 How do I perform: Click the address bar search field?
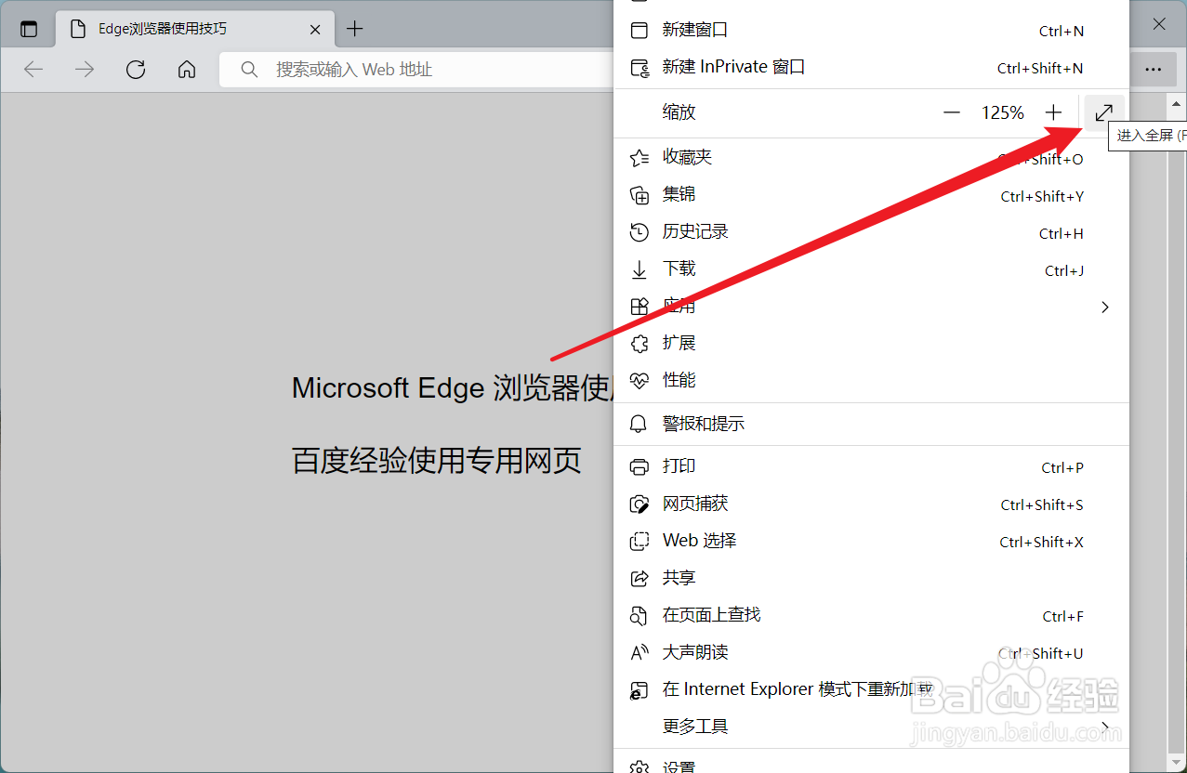[416, 70]
